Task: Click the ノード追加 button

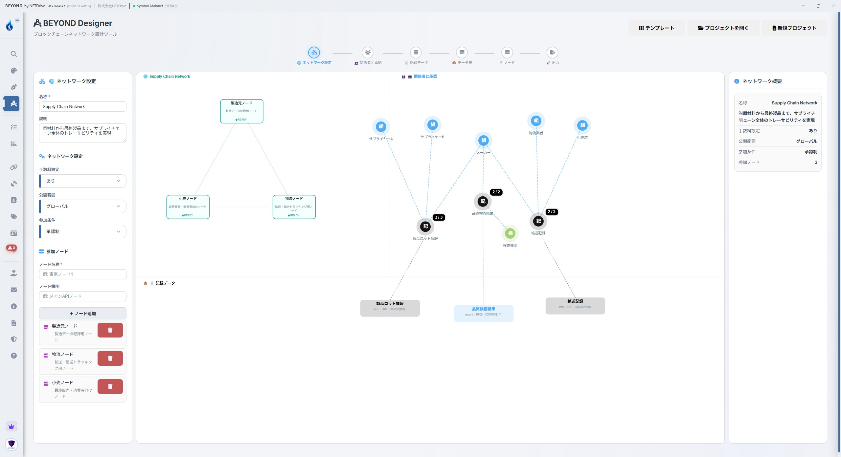Action: tap(83, 314)
